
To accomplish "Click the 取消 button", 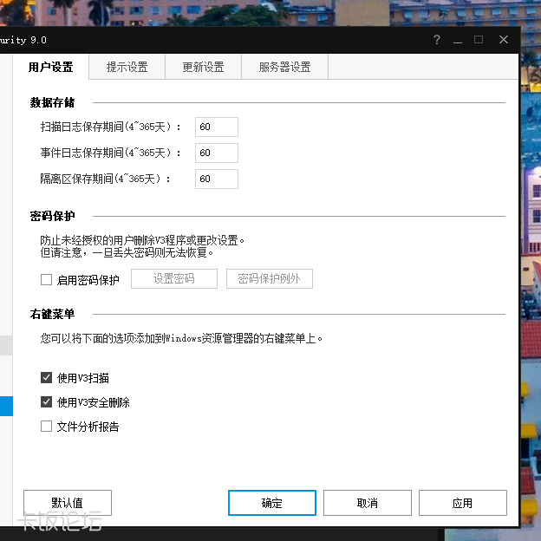I will click(368, 503).
